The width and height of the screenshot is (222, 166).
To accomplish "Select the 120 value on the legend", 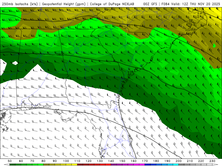I will pos(89,161).
